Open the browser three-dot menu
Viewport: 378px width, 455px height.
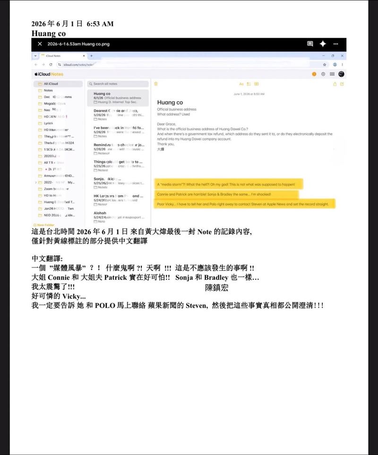342,64
